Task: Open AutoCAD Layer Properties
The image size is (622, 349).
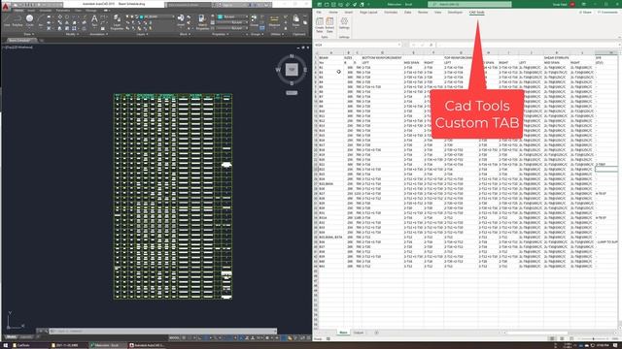Action: (117, 22)
